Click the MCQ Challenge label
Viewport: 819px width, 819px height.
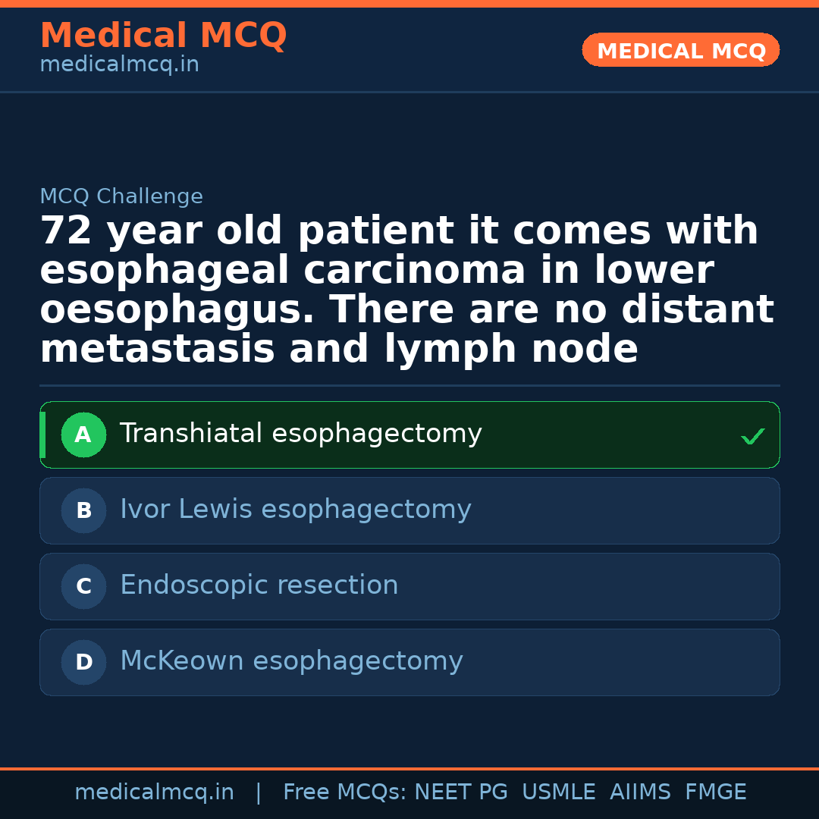click(x=121, y=196)
